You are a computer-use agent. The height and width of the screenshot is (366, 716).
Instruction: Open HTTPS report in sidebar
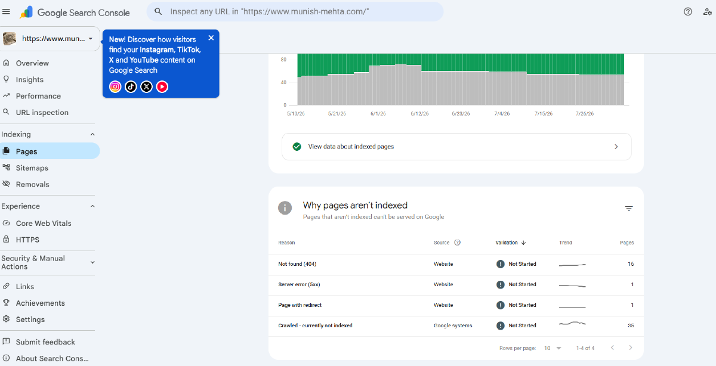(x=27, y=240)
